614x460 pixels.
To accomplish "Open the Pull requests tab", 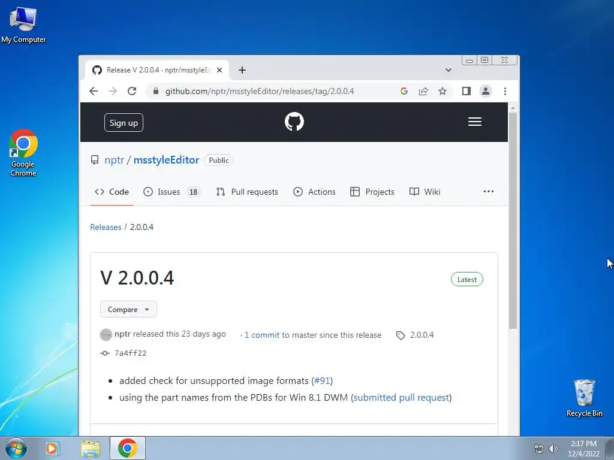I will 246,192.
